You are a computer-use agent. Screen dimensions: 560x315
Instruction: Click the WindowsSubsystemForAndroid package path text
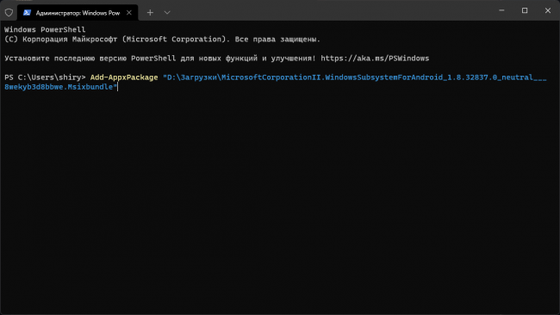tap(355, 77)
